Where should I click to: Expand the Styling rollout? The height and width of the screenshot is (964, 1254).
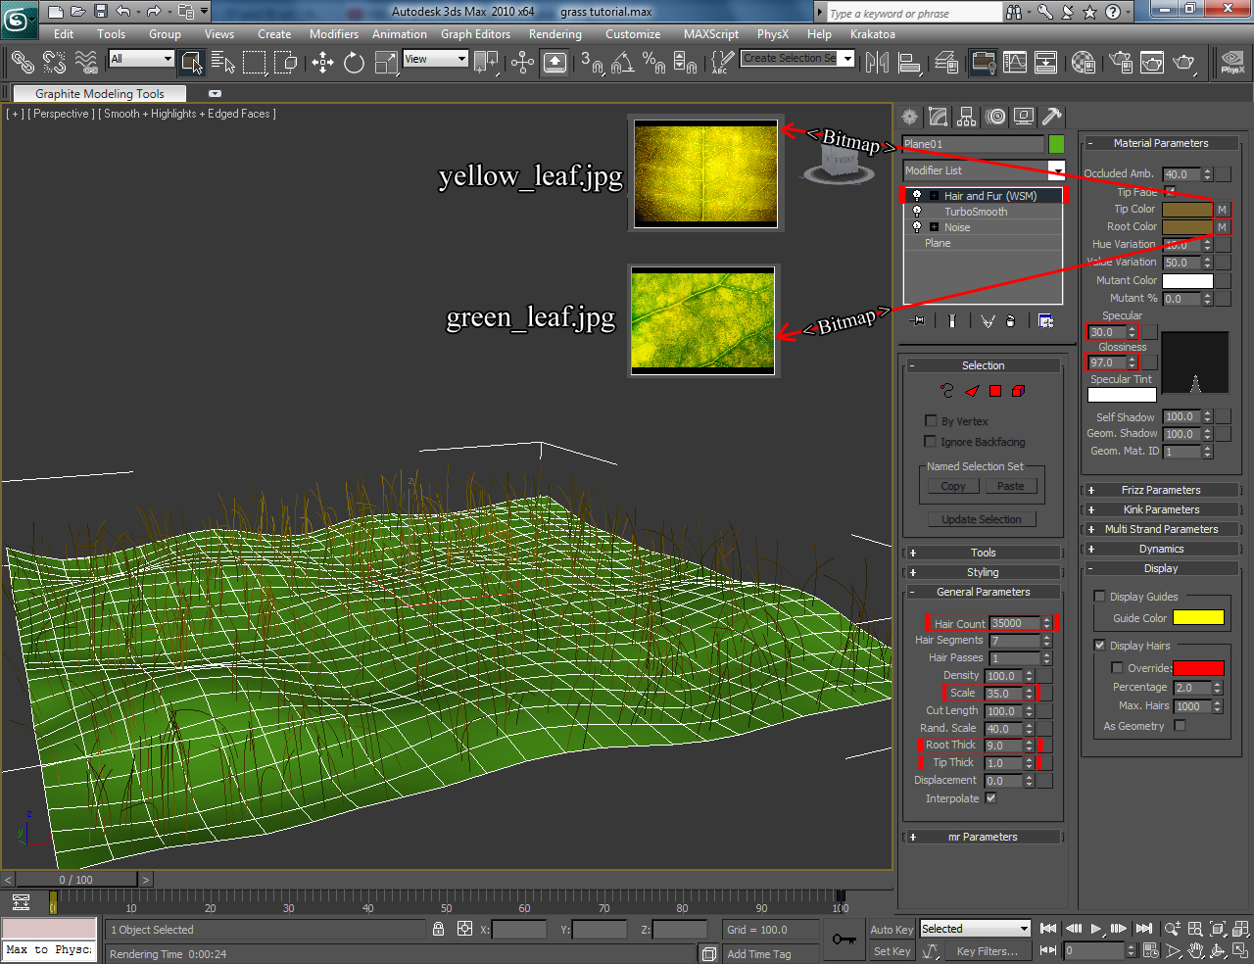point(983,572)
